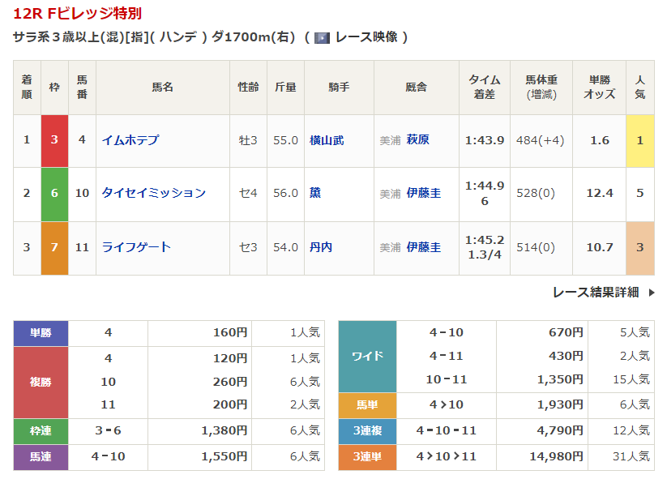Click the 馬名 column header
The height and width of the screenshot is (479, 667).
click(163, 88)
